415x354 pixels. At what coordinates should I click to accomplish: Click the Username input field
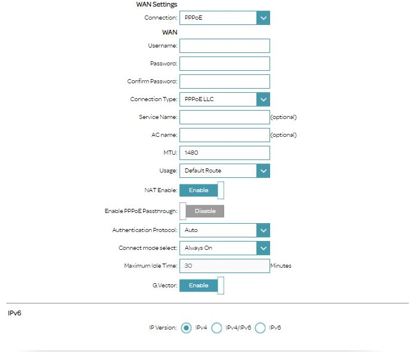pyautogui.click(x=224, y=46)
